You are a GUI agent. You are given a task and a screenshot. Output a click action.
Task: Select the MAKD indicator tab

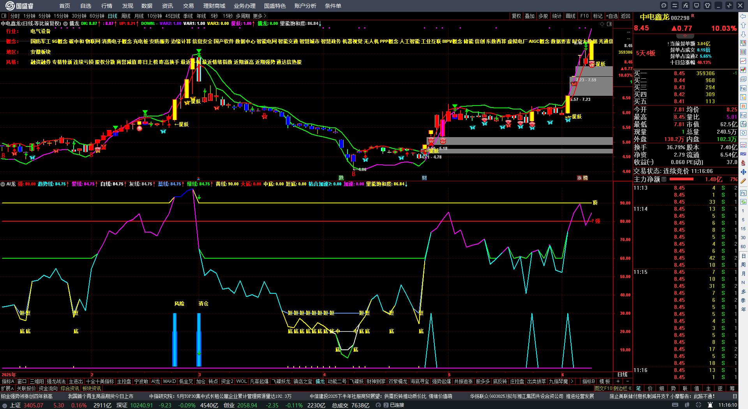pyautogui.click(x=169, y=381)
